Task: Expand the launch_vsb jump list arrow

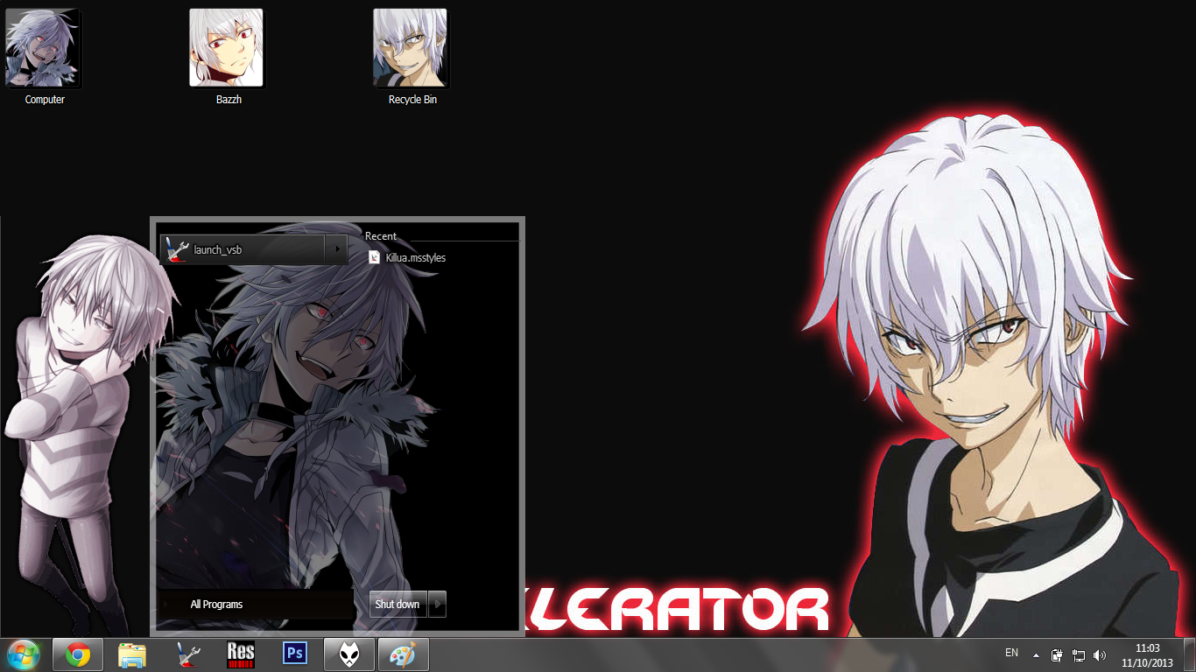Action: click(337, 250)
